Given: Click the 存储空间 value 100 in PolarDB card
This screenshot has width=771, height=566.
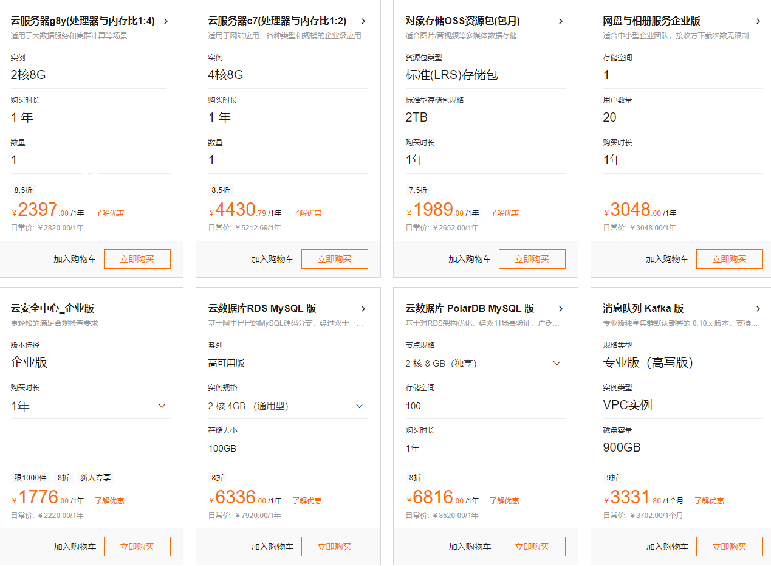Looking at the screenshot, I should pyautogui.click(x=413, y=406).
